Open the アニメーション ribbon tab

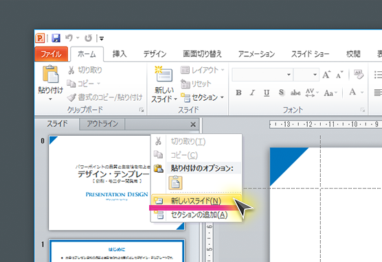256,53
